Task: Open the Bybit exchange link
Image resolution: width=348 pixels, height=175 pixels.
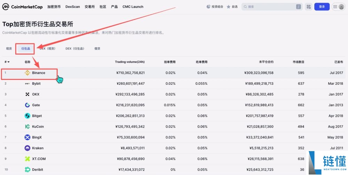Action: tap(36, 84)
